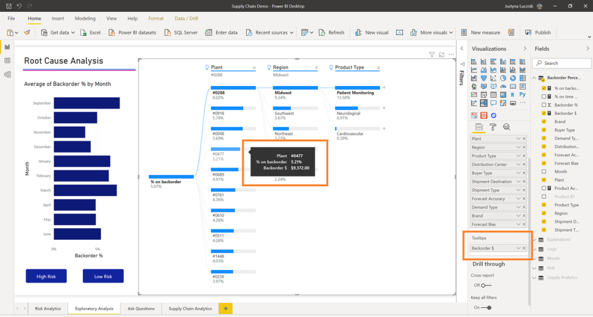Turn on the Cross-report toggle
The width and height of the screenshot is (593, 317).
[x=486, y=285]
